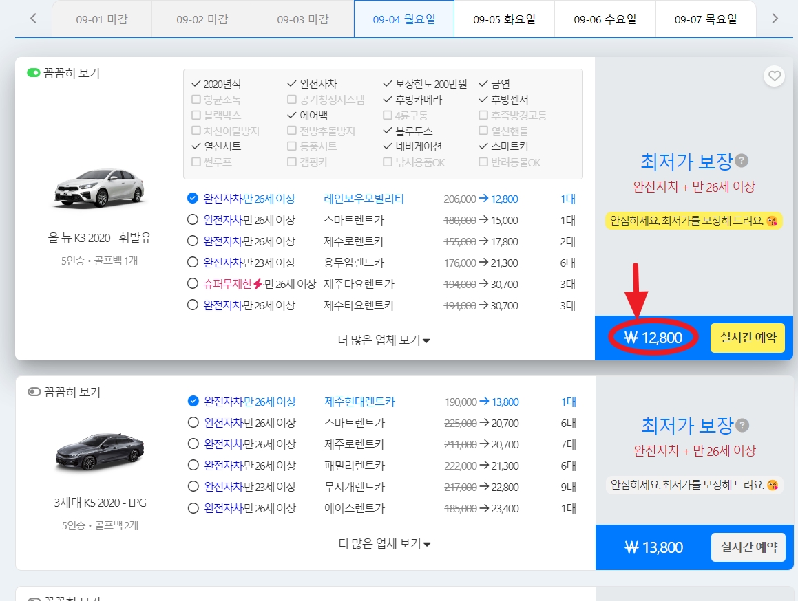
Task: Click the question mark beside K5's 최저가 보장
Action: point(742,426)
